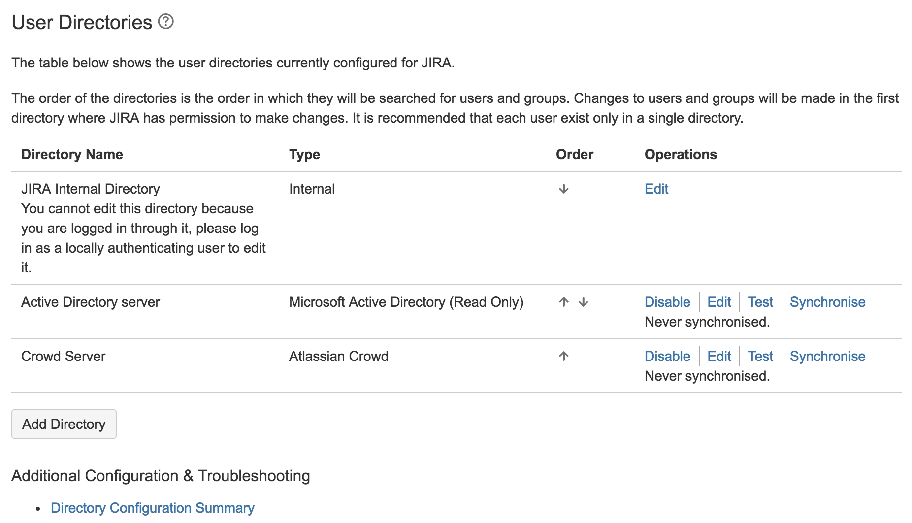Click the 'Directory Name' column header

pyautogui.click(x=72, y=154)
